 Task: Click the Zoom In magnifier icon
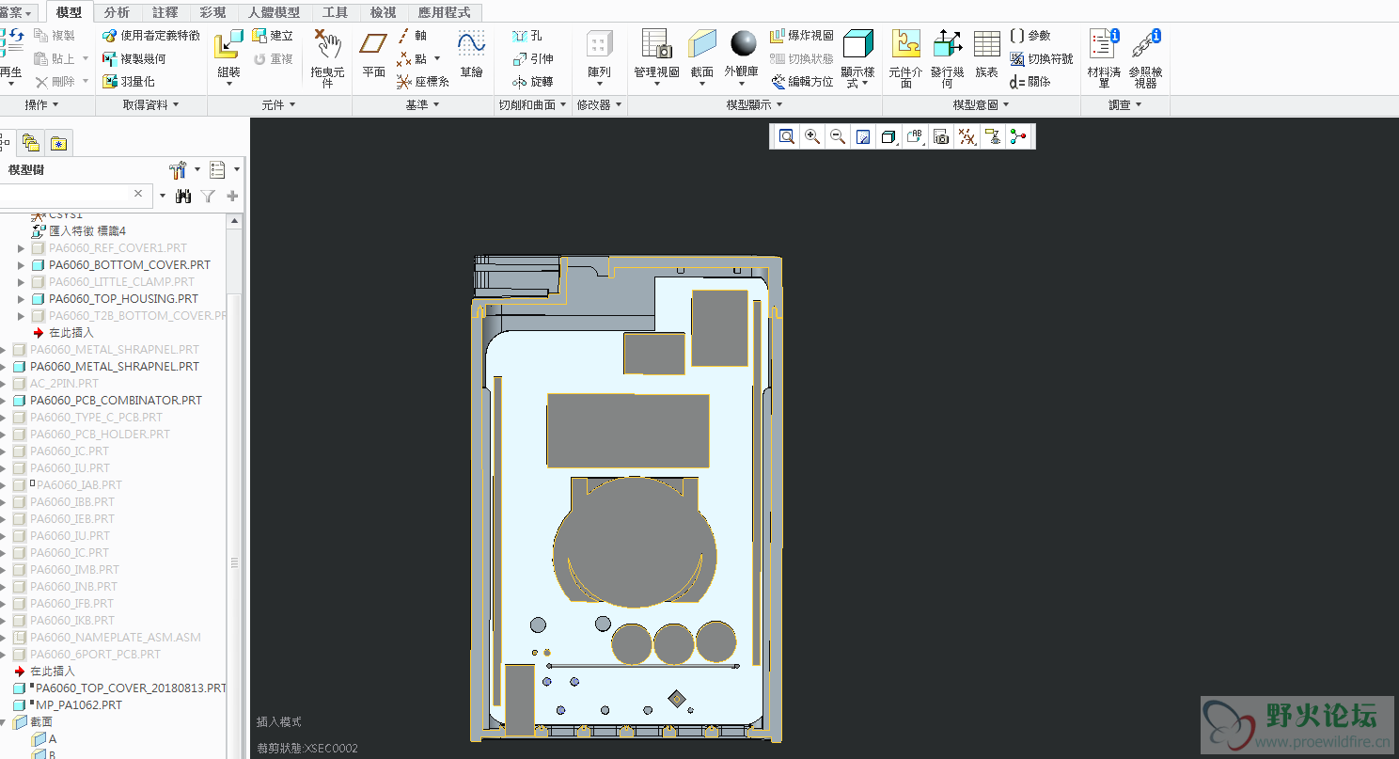[x=812, y=137]
